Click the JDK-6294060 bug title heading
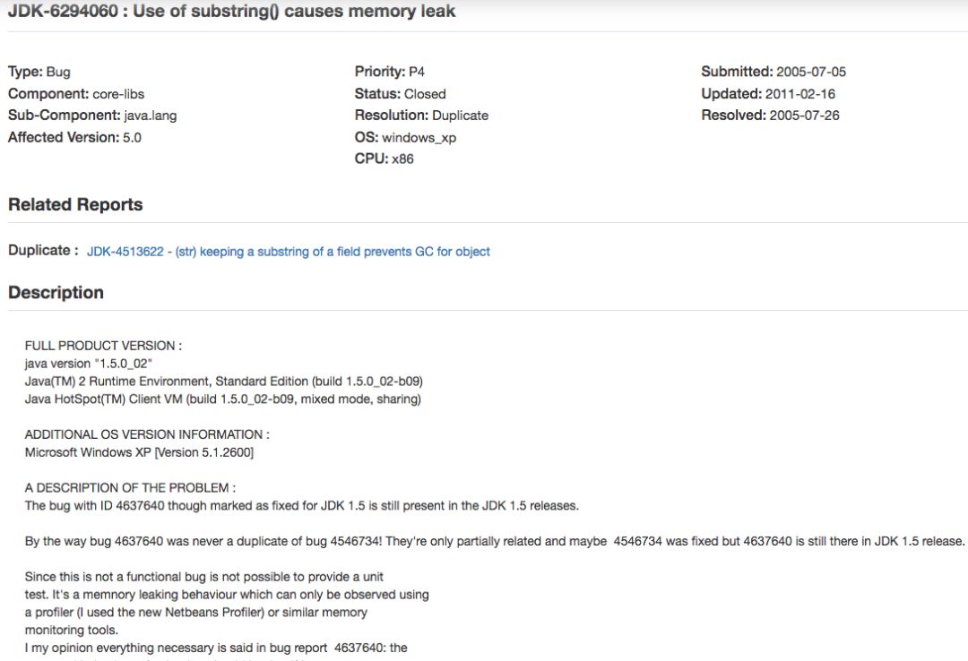This screenshot has width=968, height=661. [231, 12]
